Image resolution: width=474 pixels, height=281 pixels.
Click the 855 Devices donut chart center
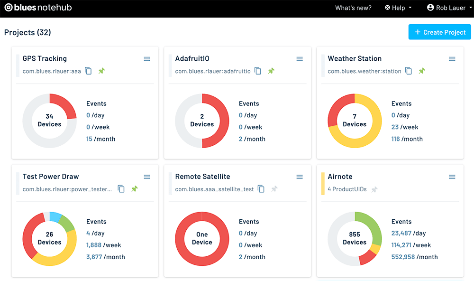coord(355,239)
